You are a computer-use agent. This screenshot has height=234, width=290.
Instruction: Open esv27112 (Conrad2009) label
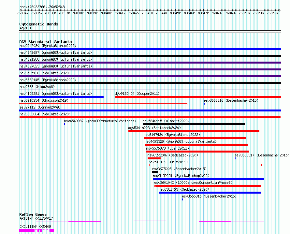tap(40, 107)
